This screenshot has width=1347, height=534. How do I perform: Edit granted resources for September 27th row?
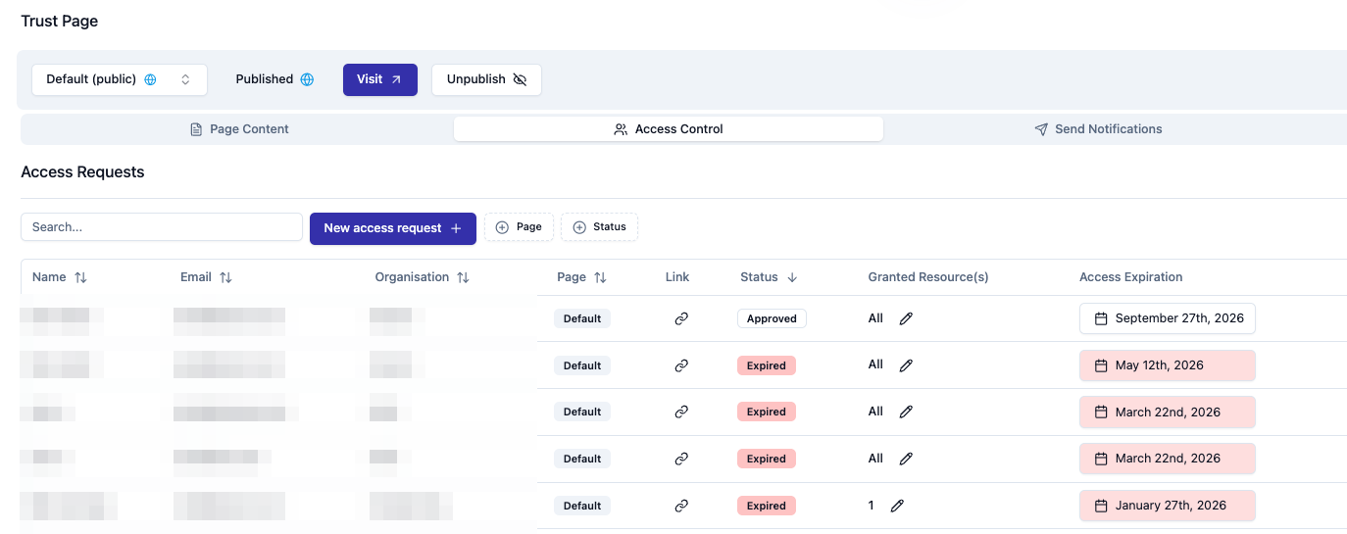pyautogui.click(x=906, y=318)
